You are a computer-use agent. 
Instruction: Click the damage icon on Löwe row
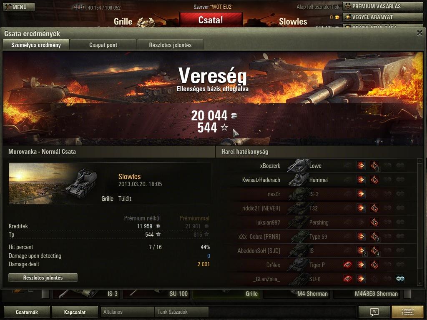[361, 165]
